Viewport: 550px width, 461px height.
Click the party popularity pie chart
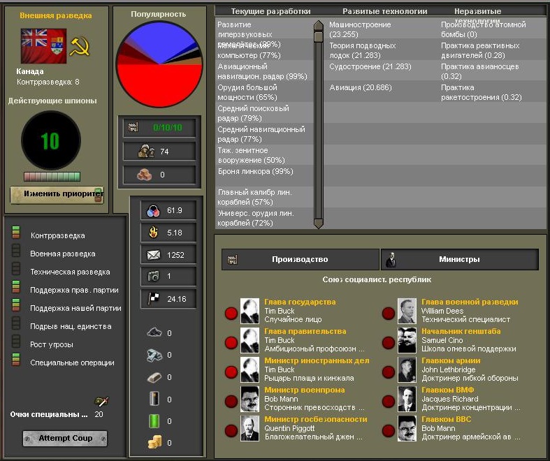coord(159,64)
